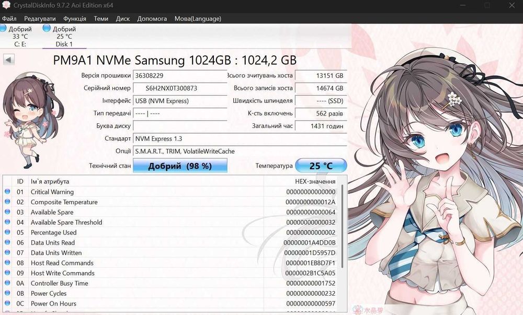This screenshot has height=315, width=523.
Task: Select the Percentage Used attribute row
Action: coord(171,232)
